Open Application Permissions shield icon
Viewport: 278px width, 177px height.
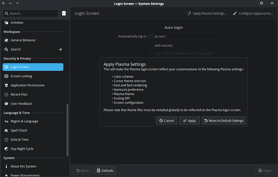6,85
